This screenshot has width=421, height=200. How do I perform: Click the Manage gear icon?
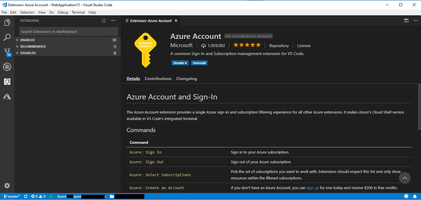(7, 186)
